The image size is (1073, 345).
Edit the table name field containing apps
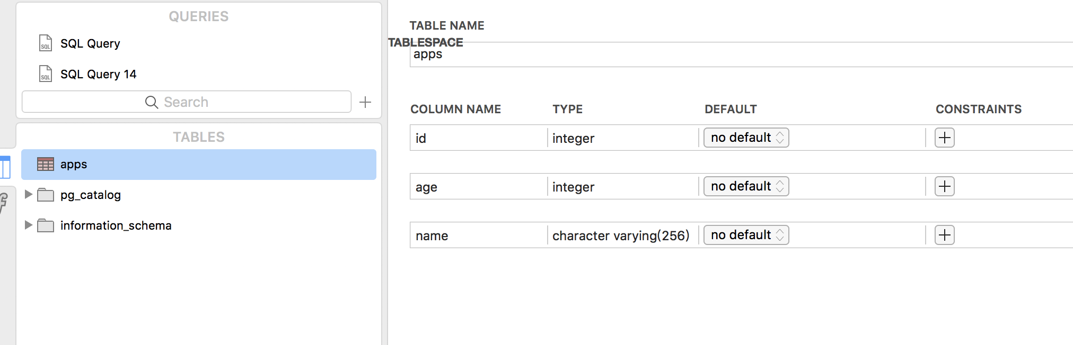pos(741,55)
